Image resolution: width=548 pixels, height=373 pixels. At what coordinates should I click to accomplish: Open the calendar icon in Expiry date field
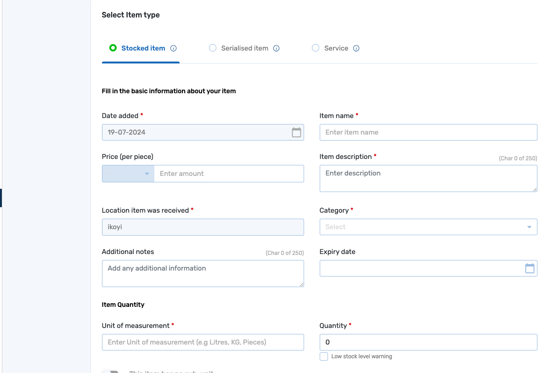[530, 268]
